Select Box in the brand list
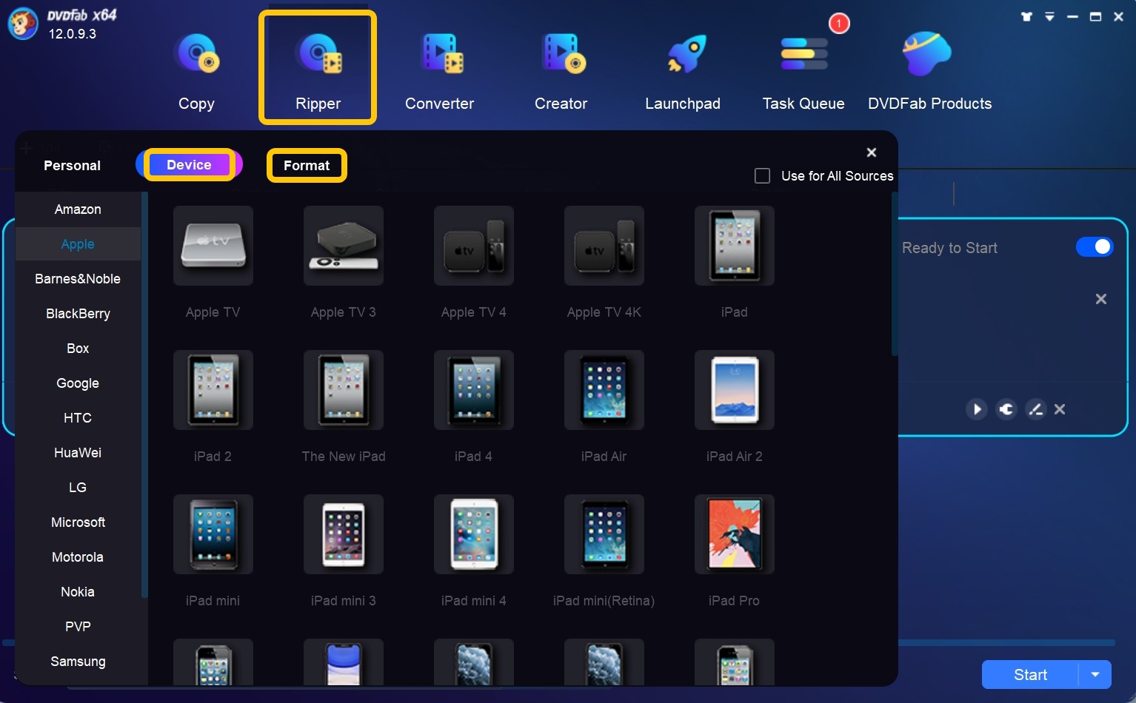 pyautogui.click(x=78, y=349)
